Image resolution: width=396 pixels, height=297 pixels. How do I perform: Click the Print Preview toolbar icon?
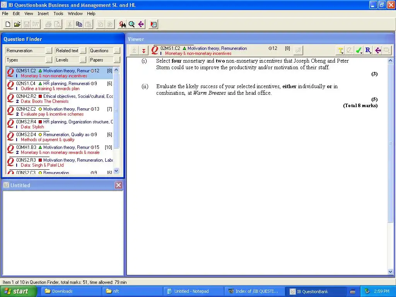(58, 24)
